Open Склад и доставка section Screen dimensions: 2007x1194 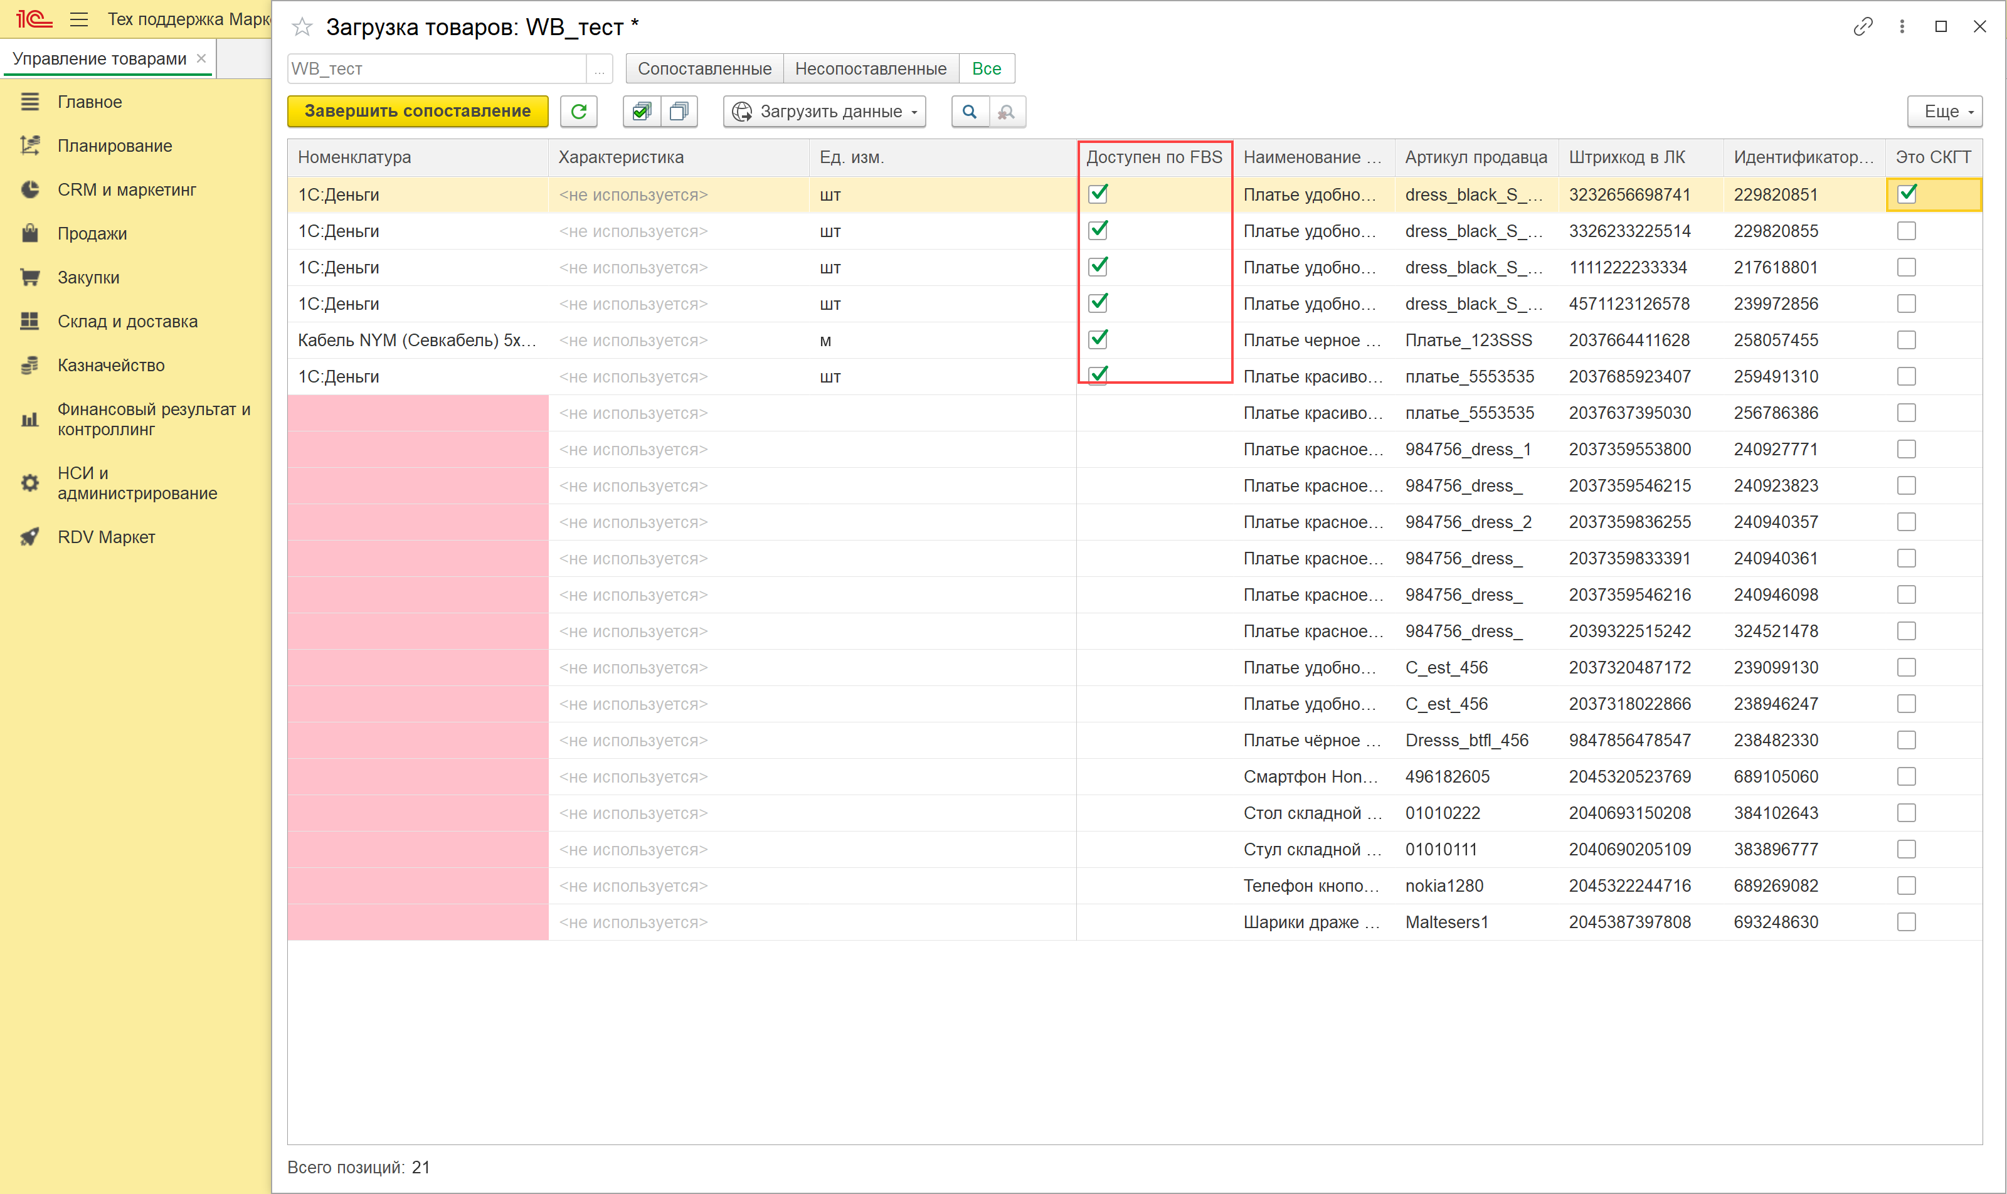click(127, 321)
